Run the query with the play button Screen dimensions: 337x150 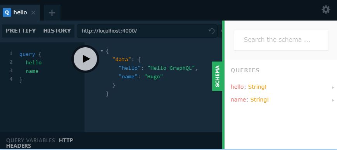(85, 59)
